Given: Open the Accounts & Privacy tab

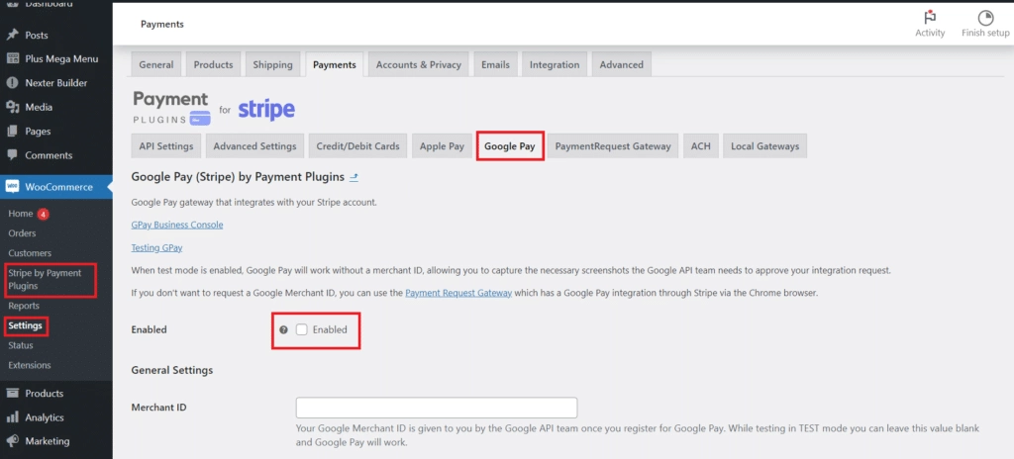Looking at the screenshot, I should tap(419, 64).
